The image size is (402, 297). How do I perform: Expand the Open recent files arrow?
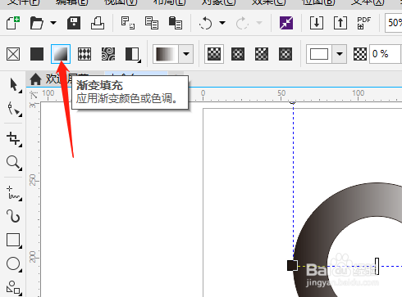pos(53,23)
